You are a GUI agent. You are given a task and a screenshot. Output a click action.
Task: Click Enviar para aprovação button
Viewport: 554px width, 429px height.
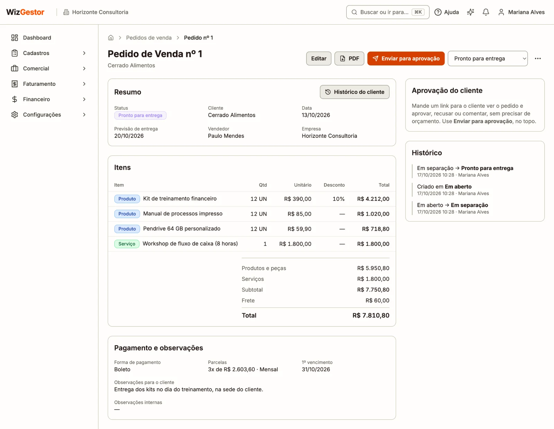[406, 59]
